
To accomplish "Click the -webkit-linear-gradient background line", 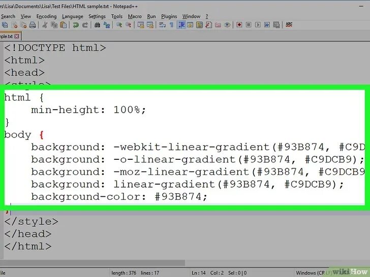I will (x=198, y=147).
